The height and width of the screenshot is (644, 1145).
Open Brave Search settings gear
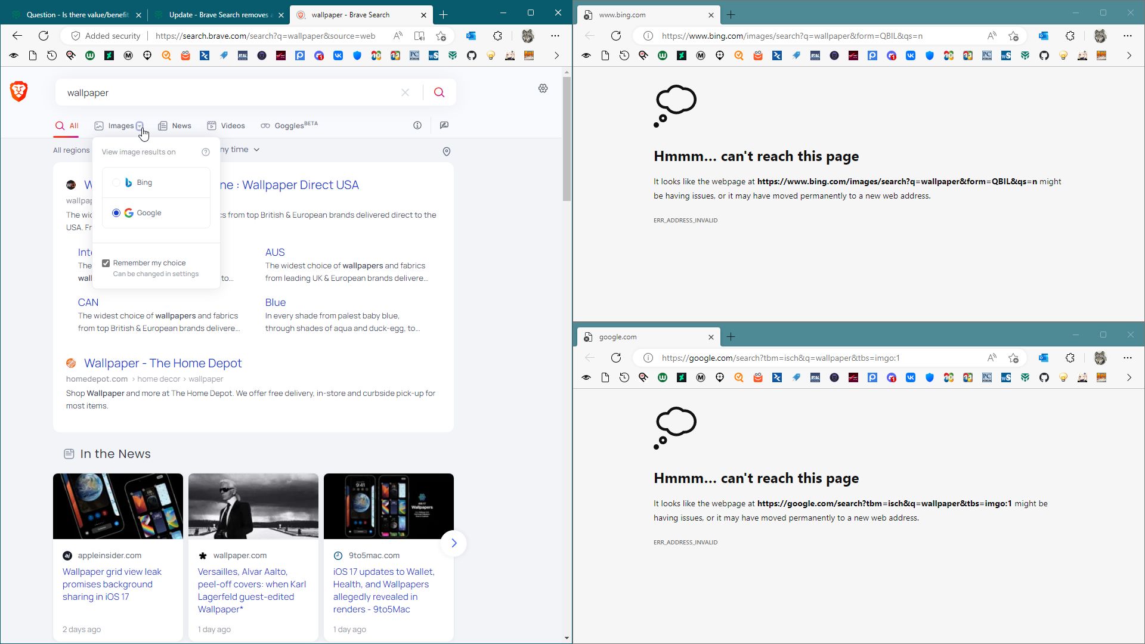point(543,88)
